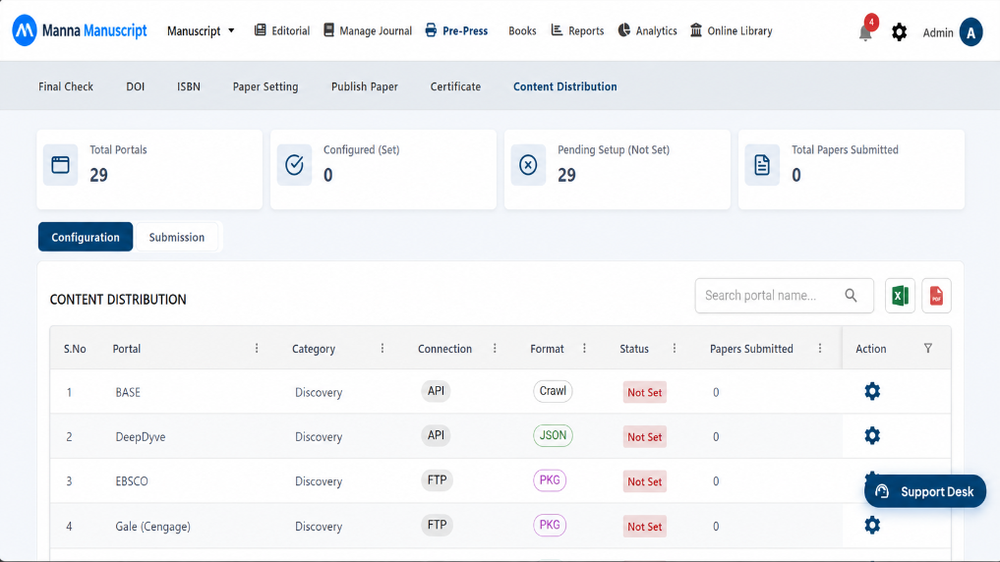Image resolution: width=1000 pixels, height=562 pixels.
Task: Click the API badge in BASE row
Action: [436, 391]
